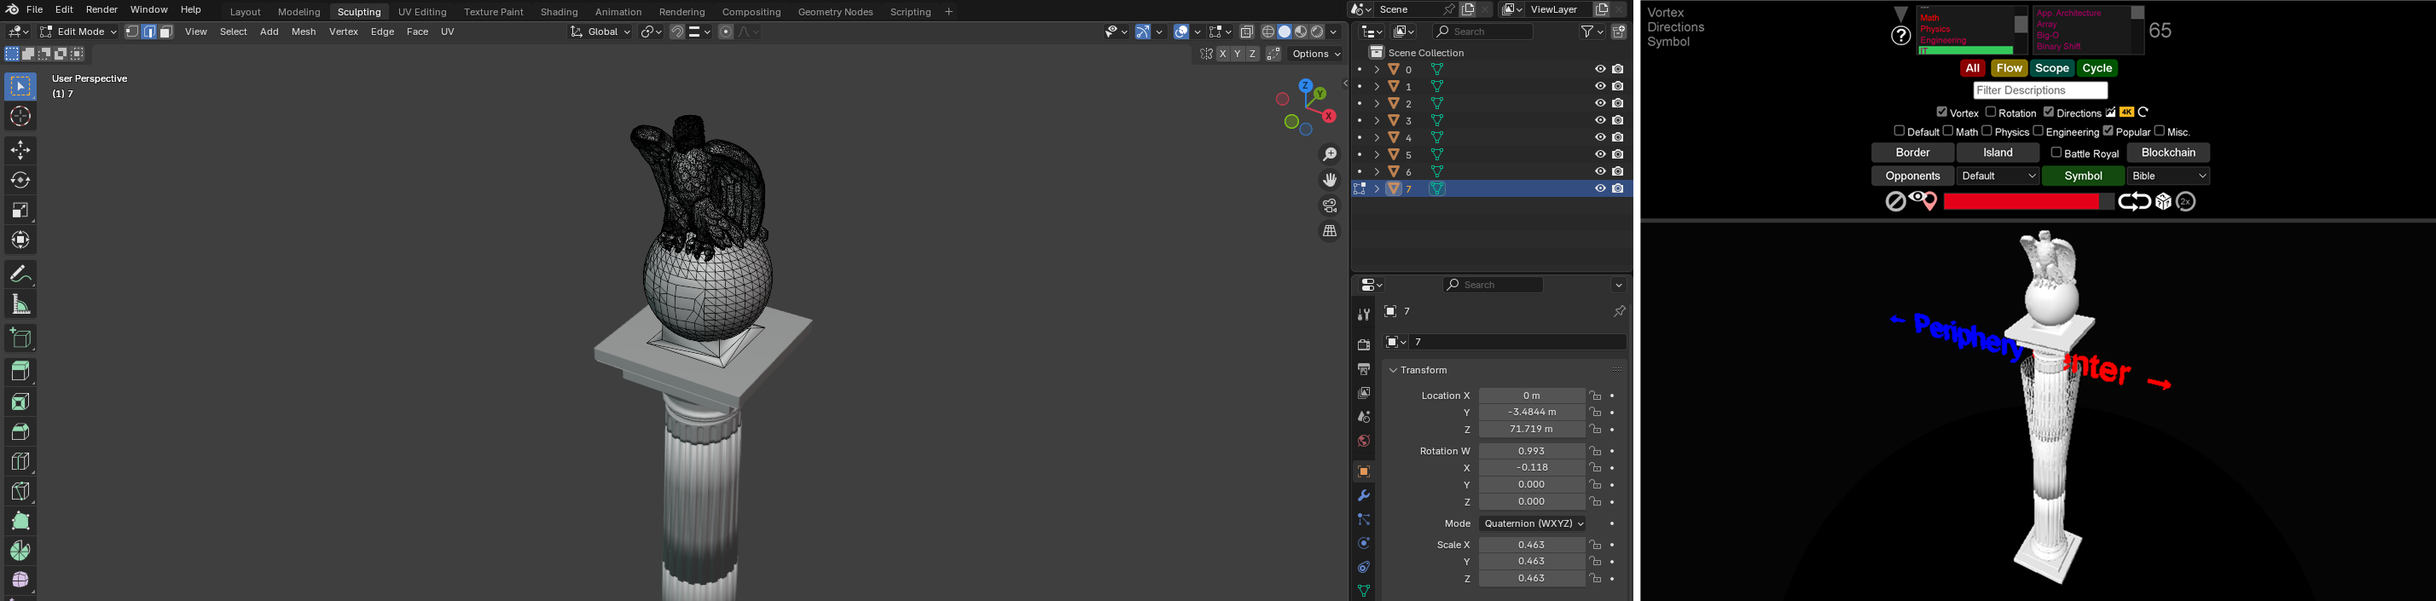
Task: Click the red All button
Action: [x=1972, y=68]
